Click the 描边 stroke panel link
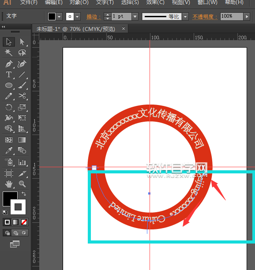 (94, 17)
